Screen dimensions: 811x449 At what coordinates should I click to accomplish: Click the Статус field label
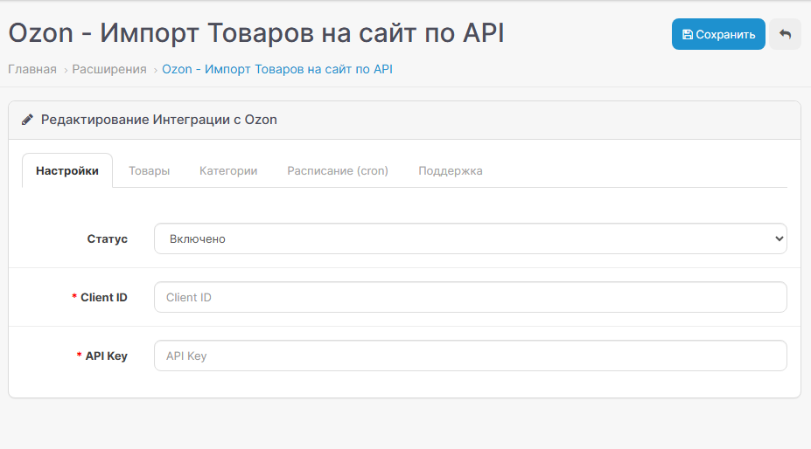[x=107, y=238]
